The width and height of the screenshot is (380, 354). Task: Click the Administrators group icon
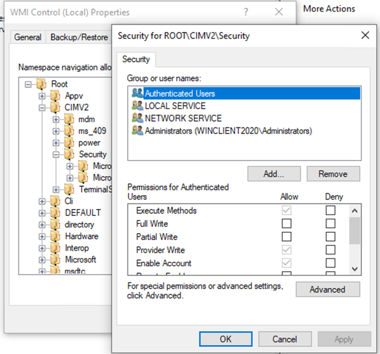[x=137, y=131]
